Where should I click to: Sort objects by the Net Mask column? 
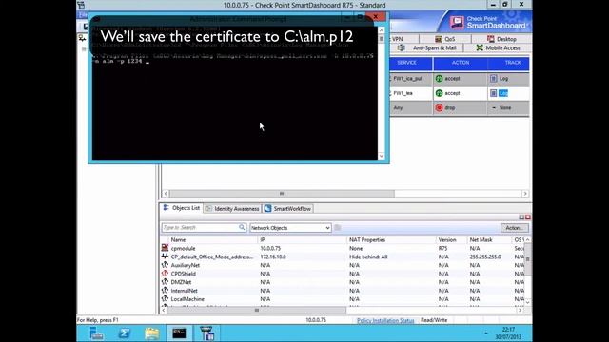click(490, 240)
